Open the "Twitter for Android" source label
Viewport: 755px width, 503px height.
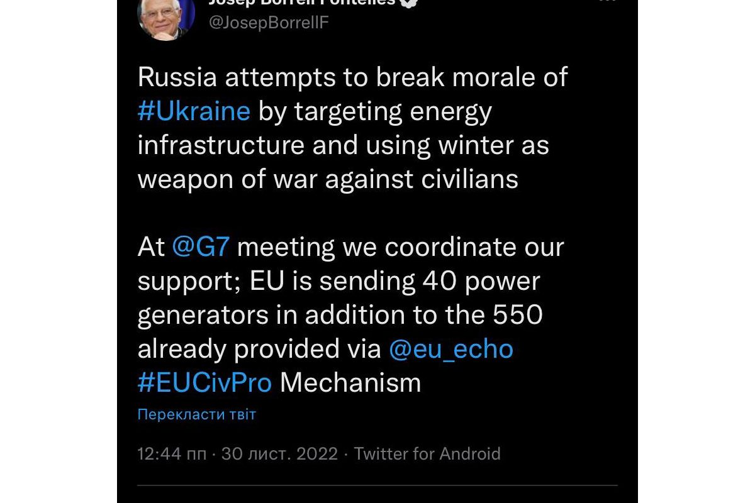pos(427,454)
